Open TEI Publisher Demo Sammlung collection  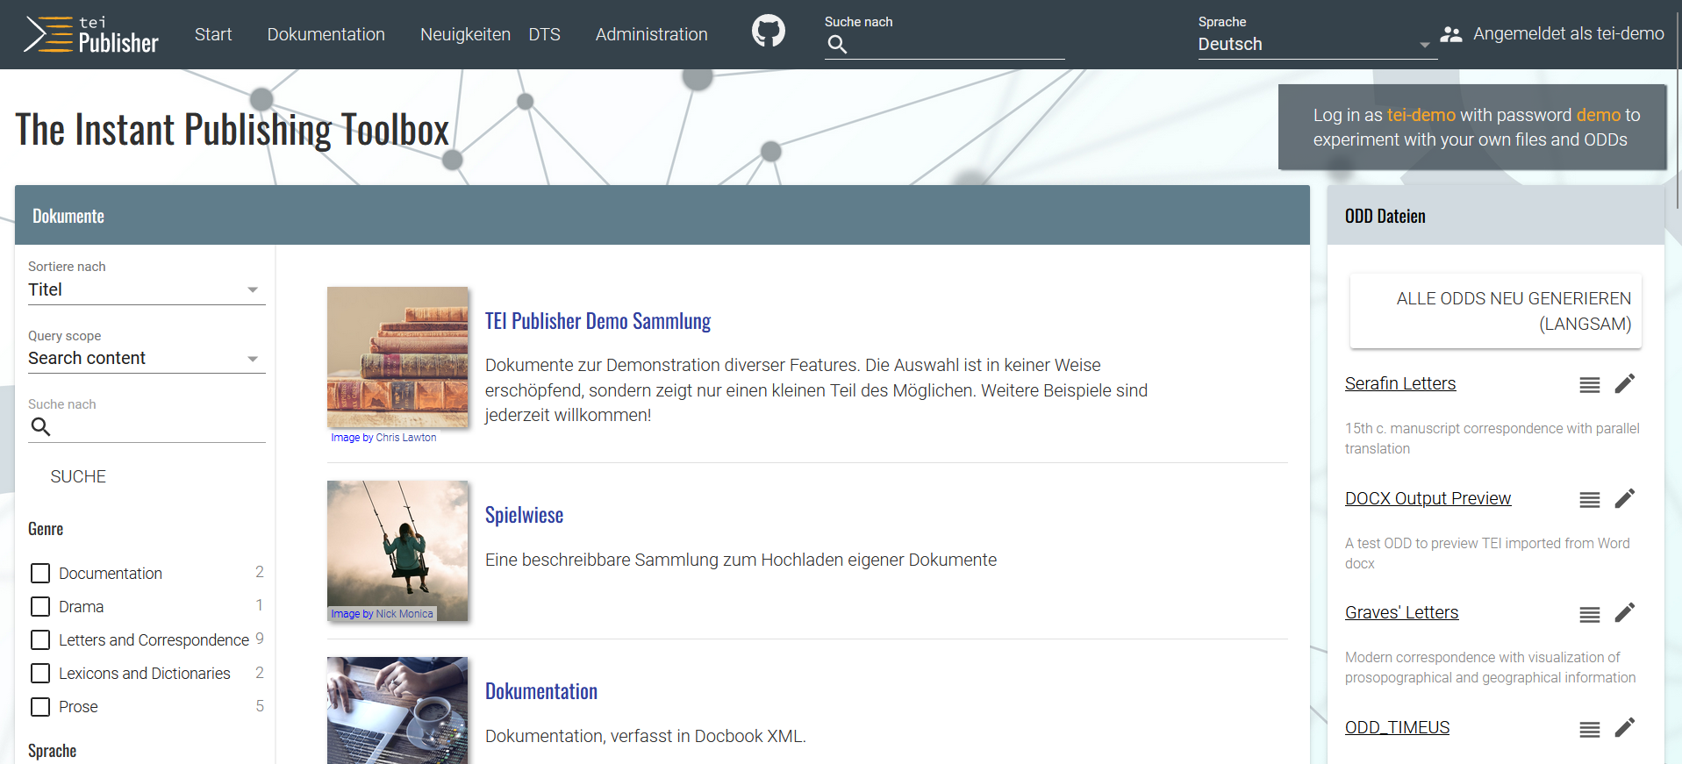click(598, 321)
